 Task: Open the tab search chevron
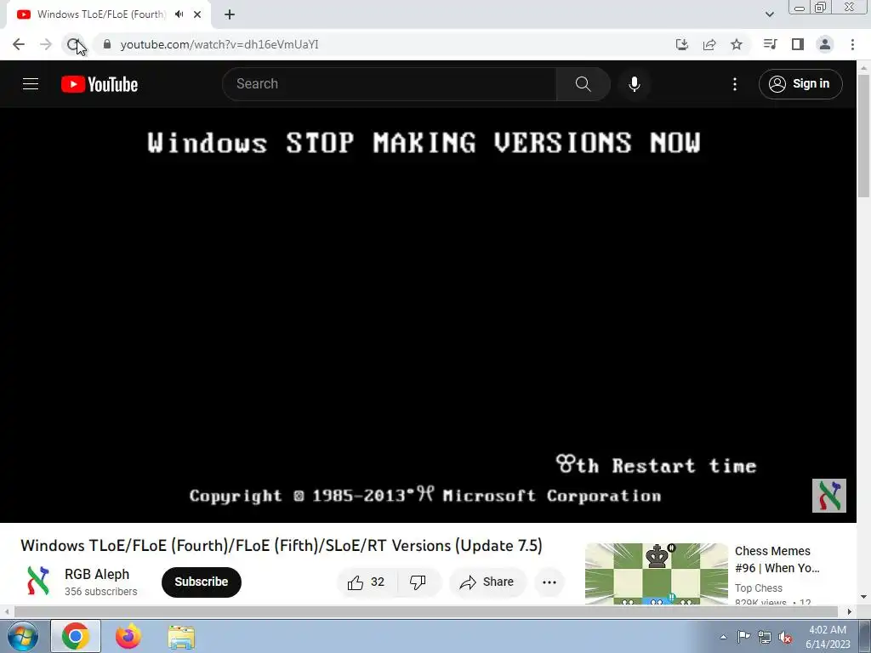tap(769, 14)
